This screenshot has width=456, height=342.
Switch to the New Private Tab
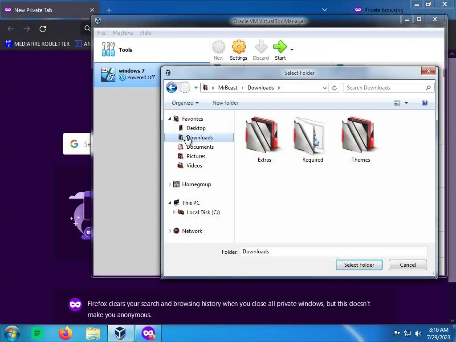(49, 10)
